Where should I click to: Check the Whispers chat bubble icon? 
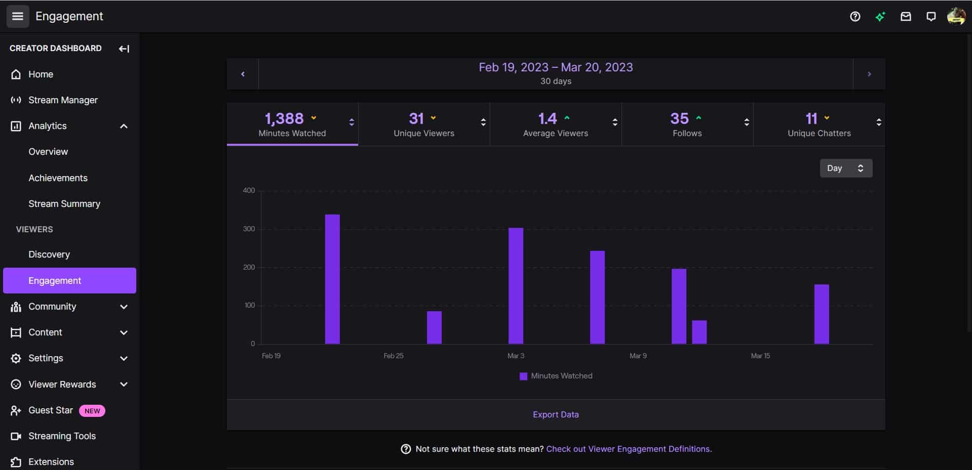click(931, 17)
